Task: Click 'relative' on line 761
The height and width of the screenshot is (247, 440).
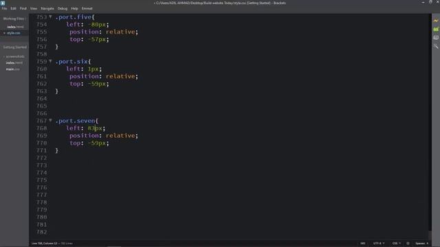Action: (x=120, y=76)
